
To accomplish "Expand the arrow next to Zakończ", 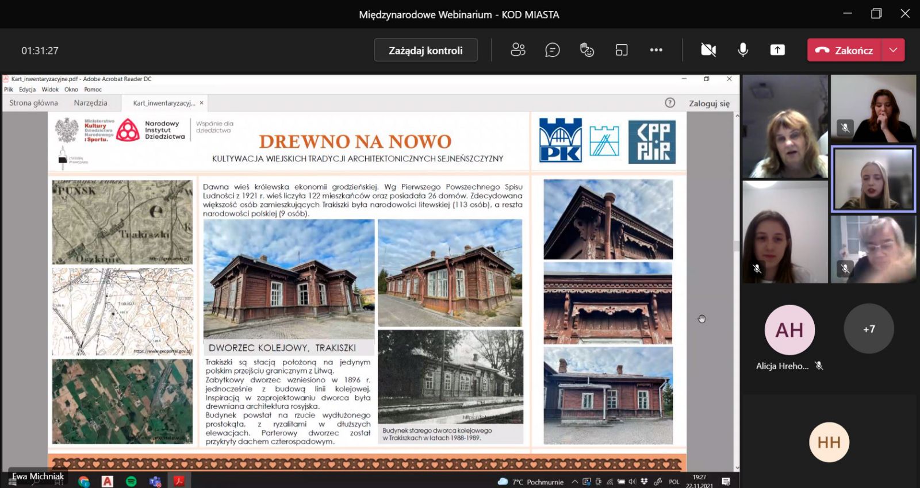I will tap(893, 50).
